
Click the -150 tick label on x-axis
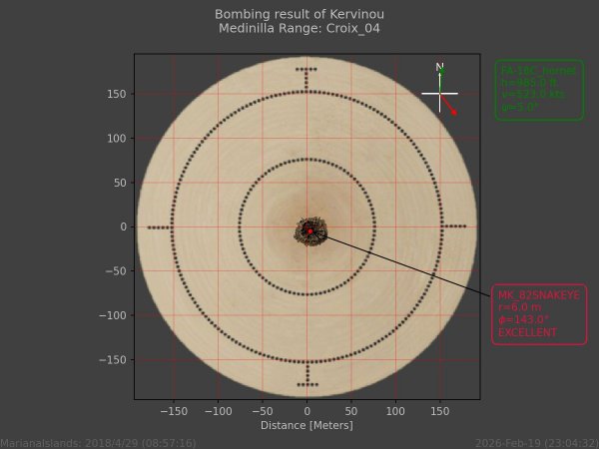click(x=174, y=410)
